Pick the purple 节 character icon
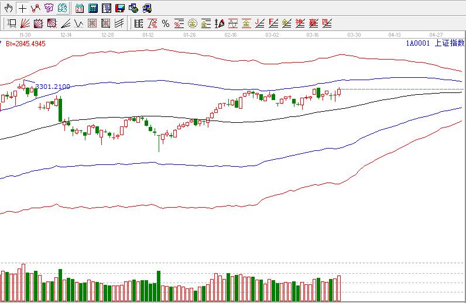The height and width of the screenshot is (303, 466). 49,8
